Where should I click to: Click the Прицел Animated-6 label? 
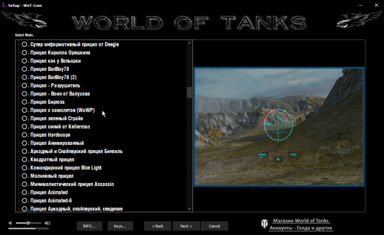pos(51,201)
